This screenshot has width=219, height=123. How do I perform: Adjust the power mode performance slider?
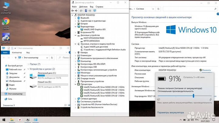193,96
